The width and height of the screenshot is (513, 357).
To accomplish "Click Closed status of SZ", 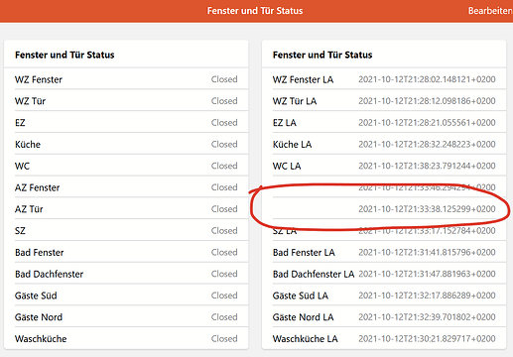I will coord(224,231).
